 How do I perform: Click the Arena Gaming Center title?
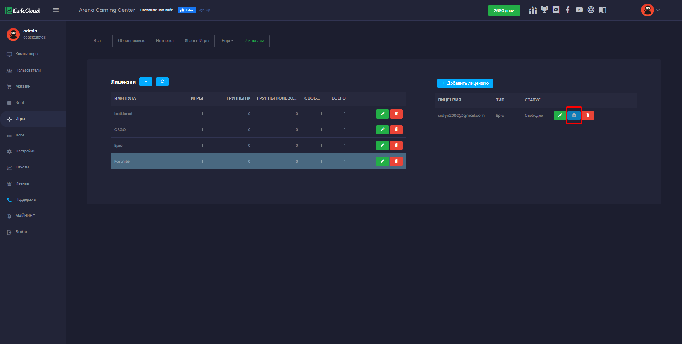pos(107,10)
